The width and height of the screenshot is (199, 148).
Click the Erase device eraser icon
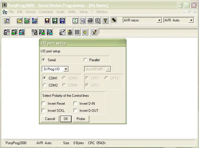pos(62,32)
